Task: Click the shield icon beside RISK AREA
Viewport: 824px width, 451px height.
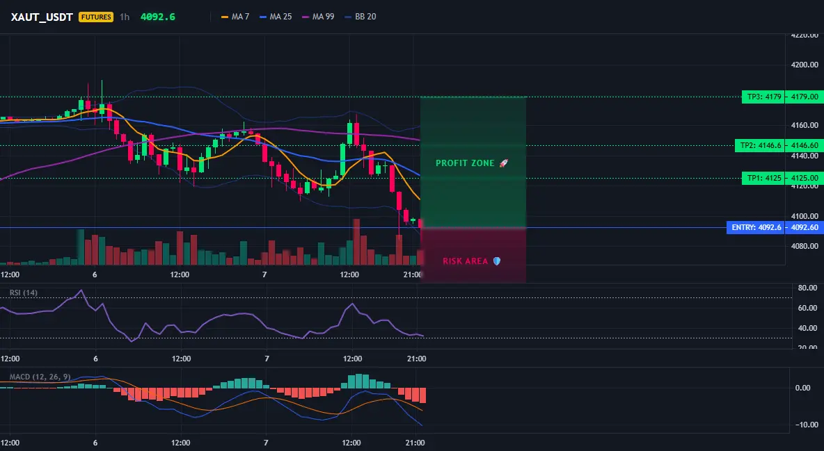Action: pyautogui.click(x=497, y=261)
